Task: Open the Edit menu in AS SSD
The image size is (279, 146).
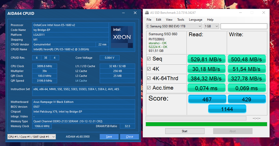Action: (x=159, y=20)
